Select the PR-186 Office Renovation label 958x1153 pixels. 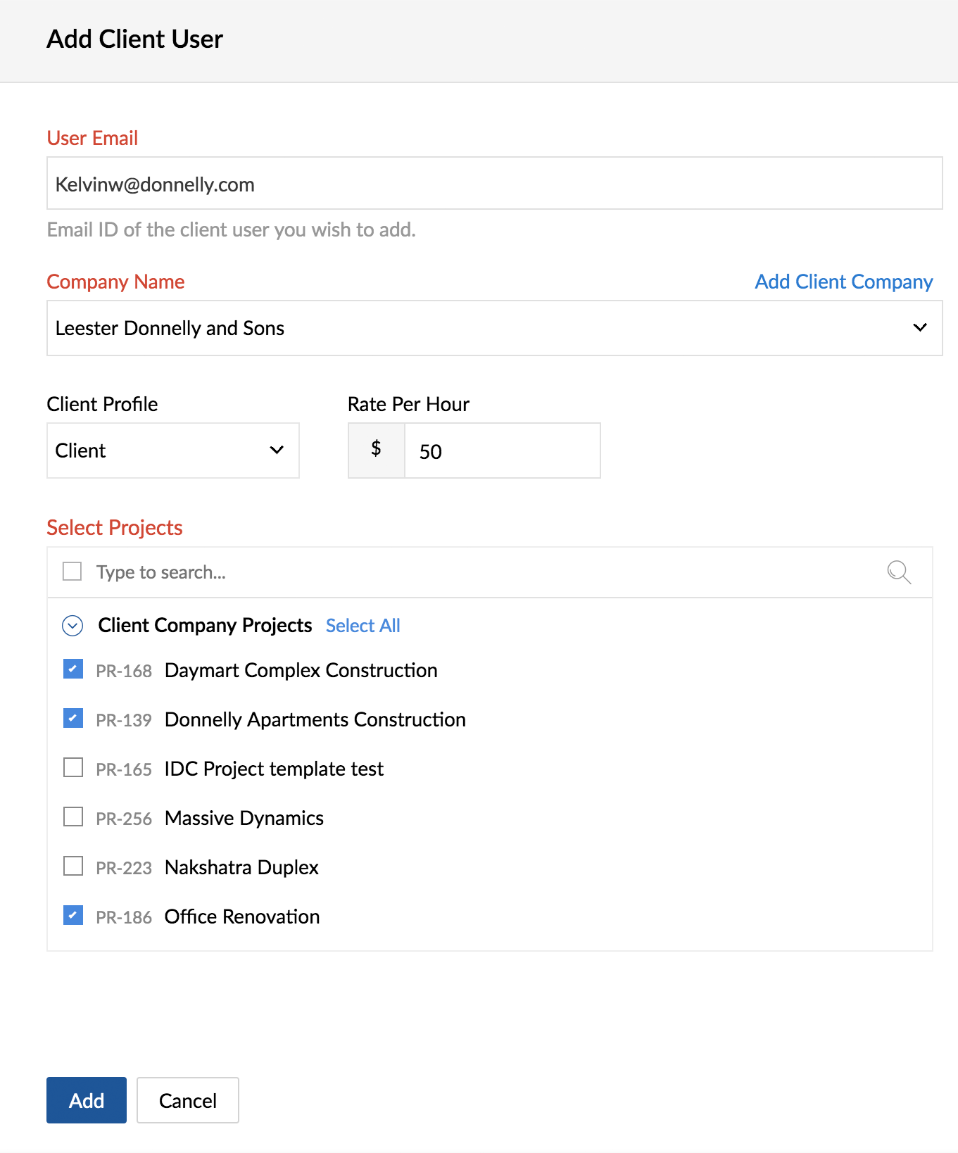pos(208,916)
